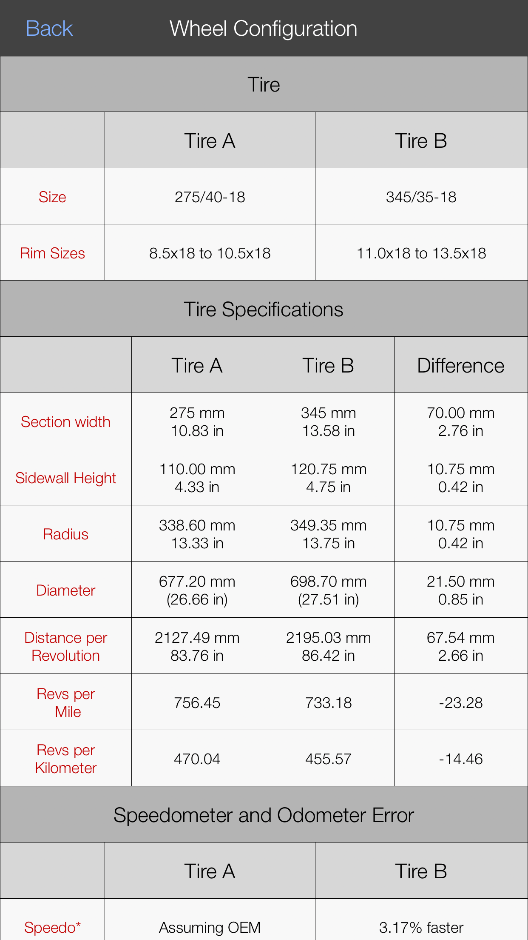Tap Tire B rim range 11.0x18 to 13.5x18
The height and width of the screenshot is (940, 528).
coord(421,253)
